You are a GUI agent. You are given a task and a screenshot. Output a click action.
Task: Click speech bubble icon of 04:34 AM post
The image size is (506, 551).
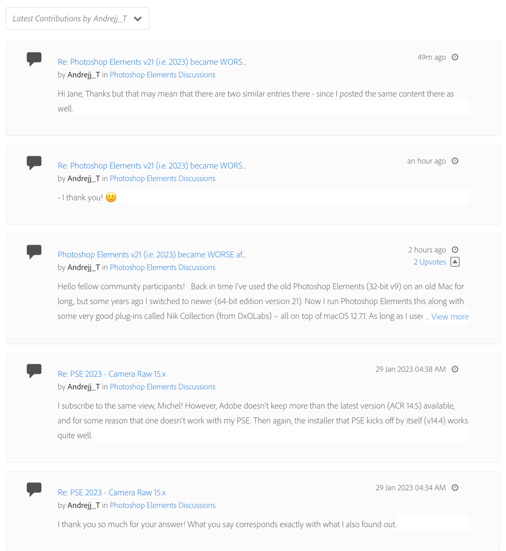click(x=34, y=489)
